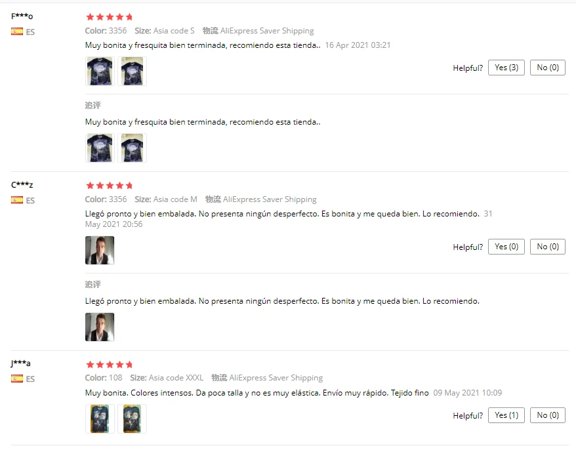Vote Yes (0) on C***z's review
The height and width of the screenshot is (450, 576).
[x=506, y=247]
